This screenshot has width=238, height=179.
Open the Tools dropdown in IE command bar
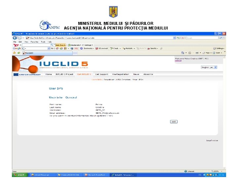pyautogui.click(x=218, y=53)
